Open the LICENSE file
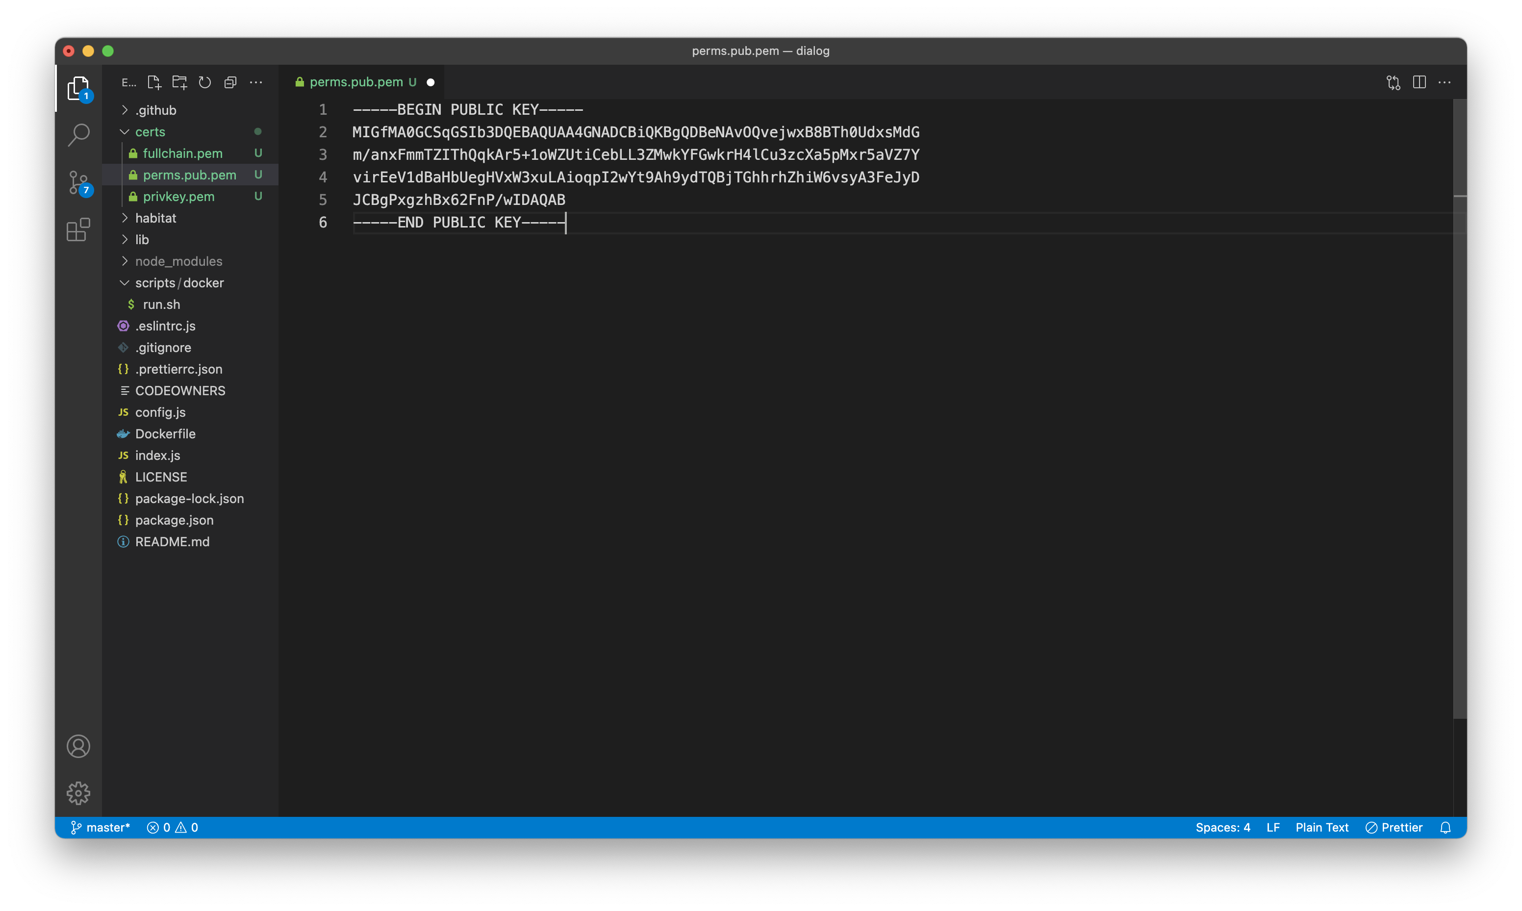Image resolution: width=1522 pixels, height=911 pixels. [x=190, y=477]
